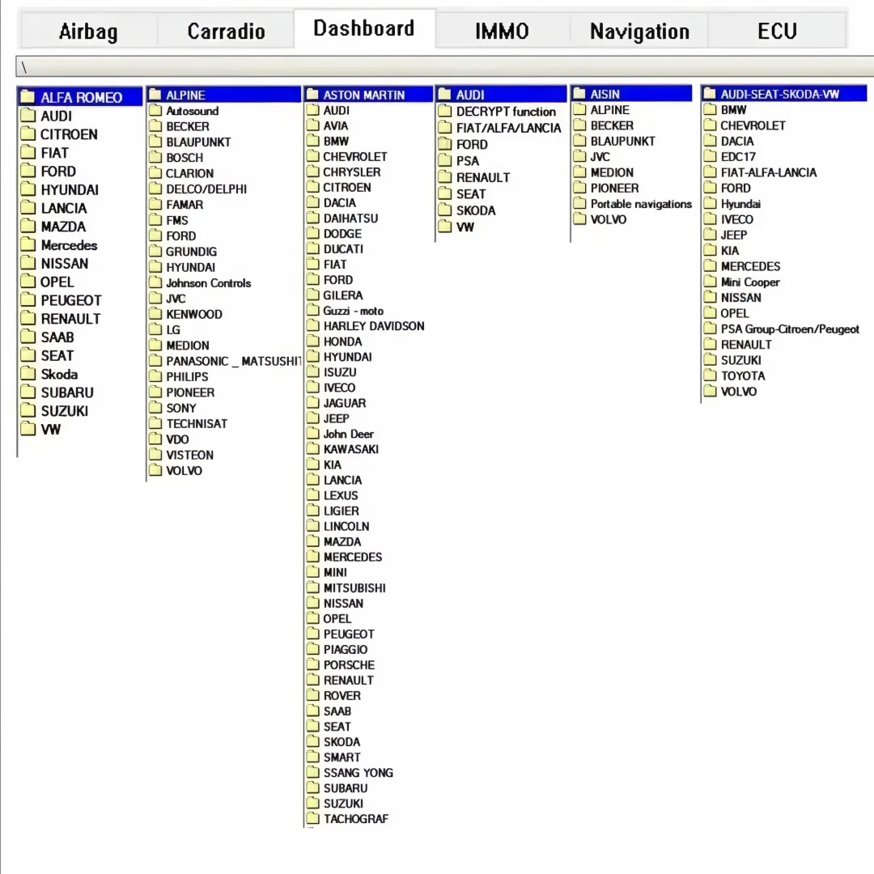The height and width of the screenshot is (874, 874).
Task: Click the folder icon beside GRUNDIG
Action: click(x=155, y=251)
